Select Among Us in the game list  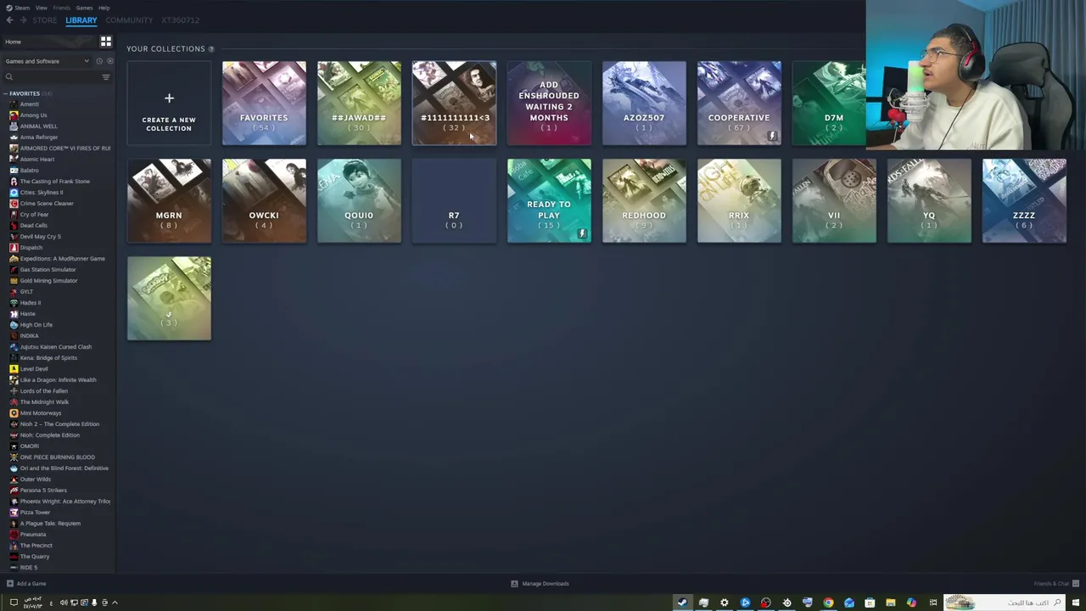tap(33, 115)
